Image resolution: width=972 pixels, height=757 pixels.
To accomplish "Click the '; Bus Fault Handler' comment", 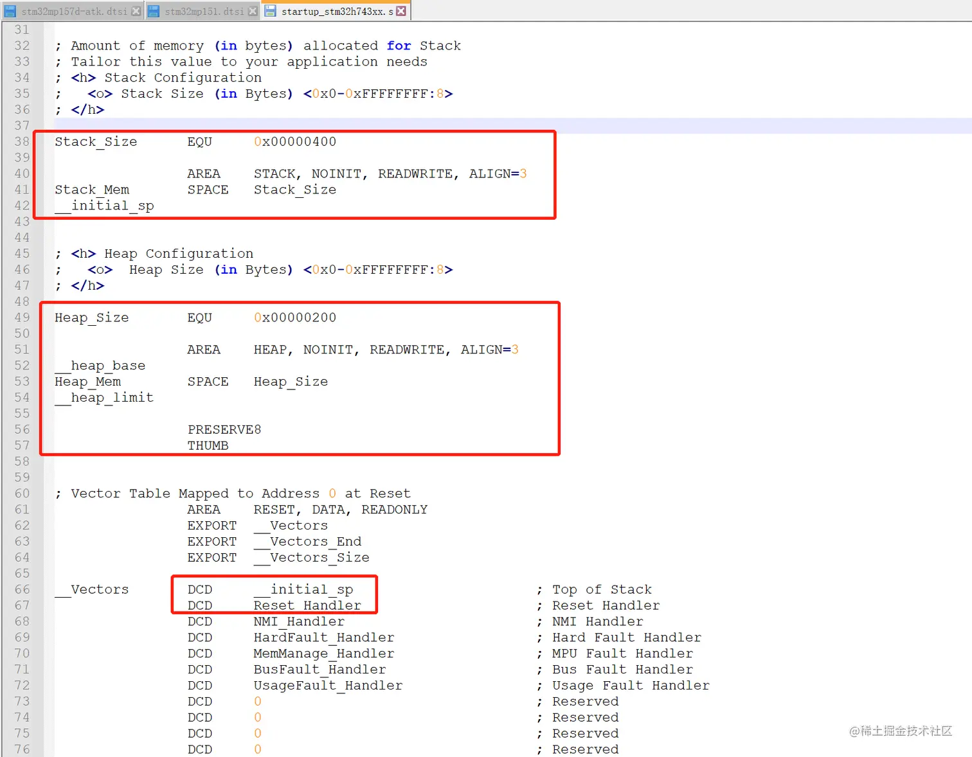I will point(615,670).
